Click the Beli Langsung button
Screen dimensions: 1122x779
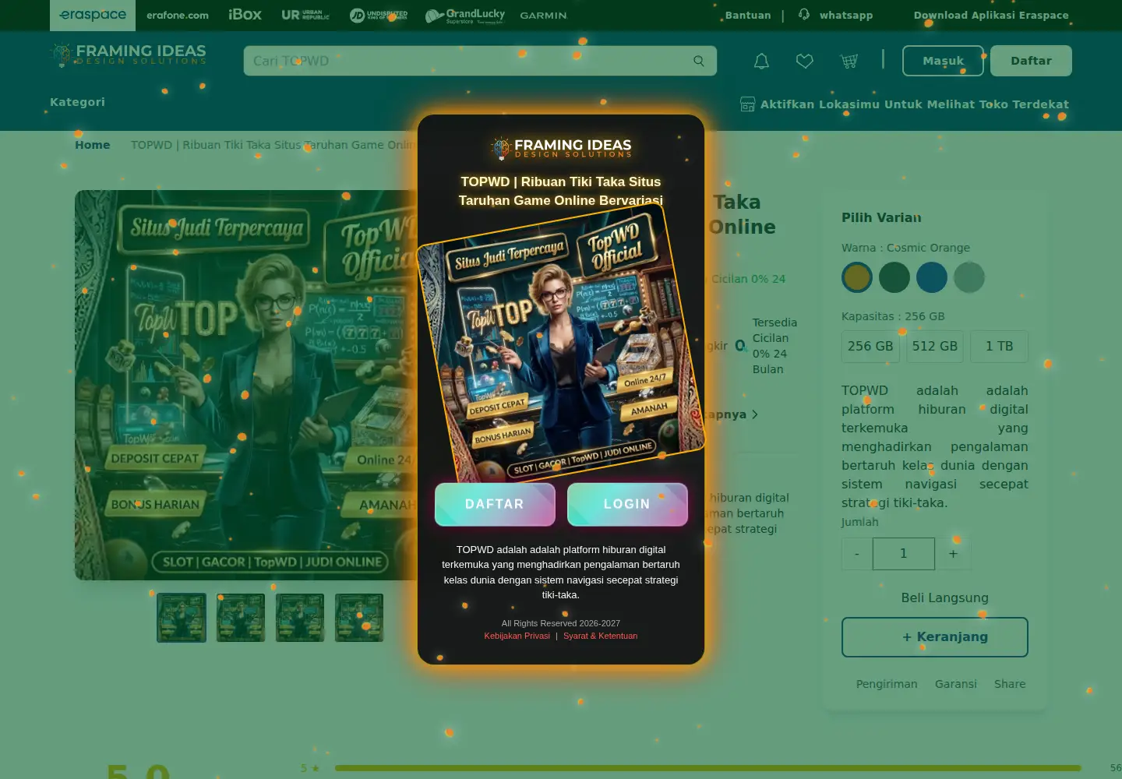pos(944,598)
